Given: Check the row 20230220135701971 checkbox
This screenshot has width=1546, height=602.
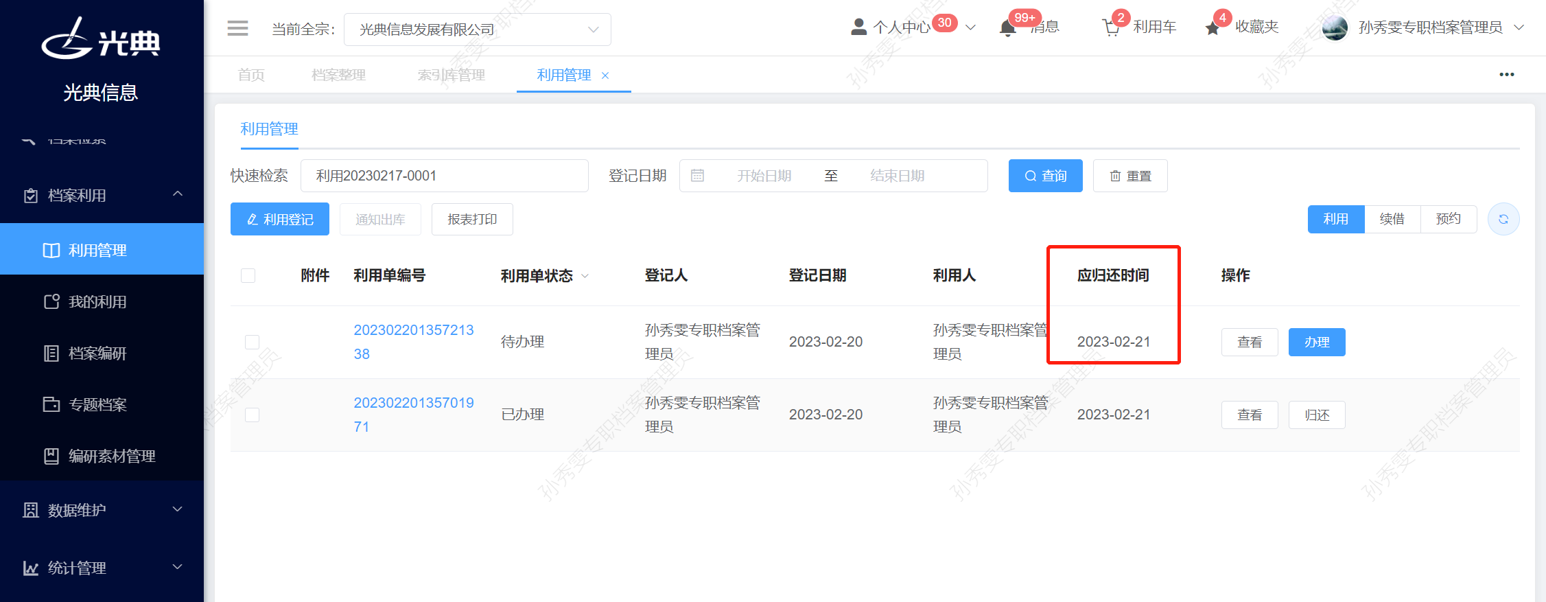Looking at the screenshot, I should click(x=253, y=415).
